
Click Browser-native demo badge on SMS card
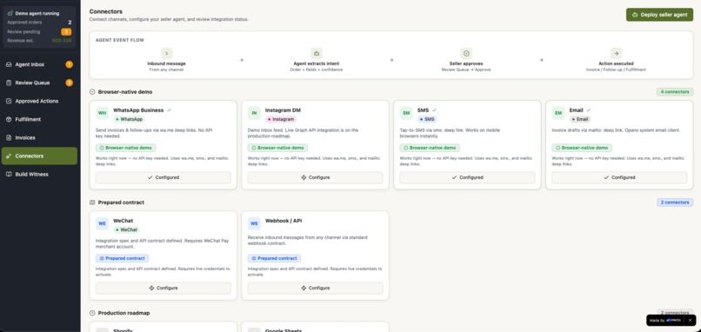(430, 148)
